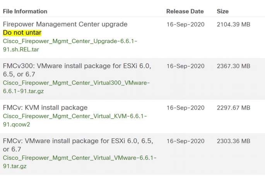The width and height of the screenshot is (265, 176).
Task: Click the release date in the KVM row
Action: pos(186,108)
